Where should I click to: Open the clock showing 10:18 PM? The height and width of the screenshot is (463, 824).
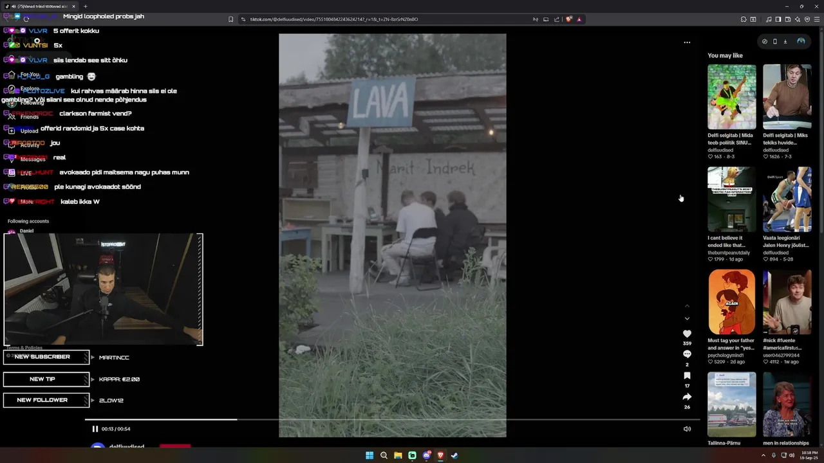(x=809, y=455)
